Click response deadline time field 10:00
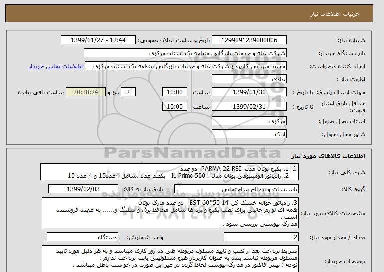 (175, 92)
